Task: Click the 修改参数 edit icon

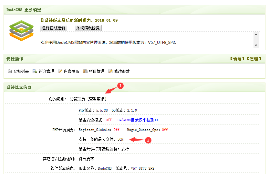Action: (110, 71)
